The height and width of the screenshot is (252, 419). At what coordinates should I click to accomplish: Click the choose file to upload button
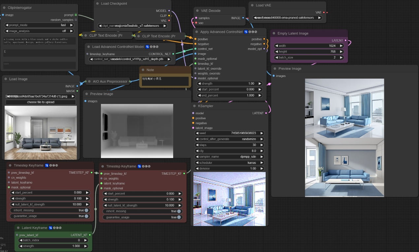coord(41,102)
